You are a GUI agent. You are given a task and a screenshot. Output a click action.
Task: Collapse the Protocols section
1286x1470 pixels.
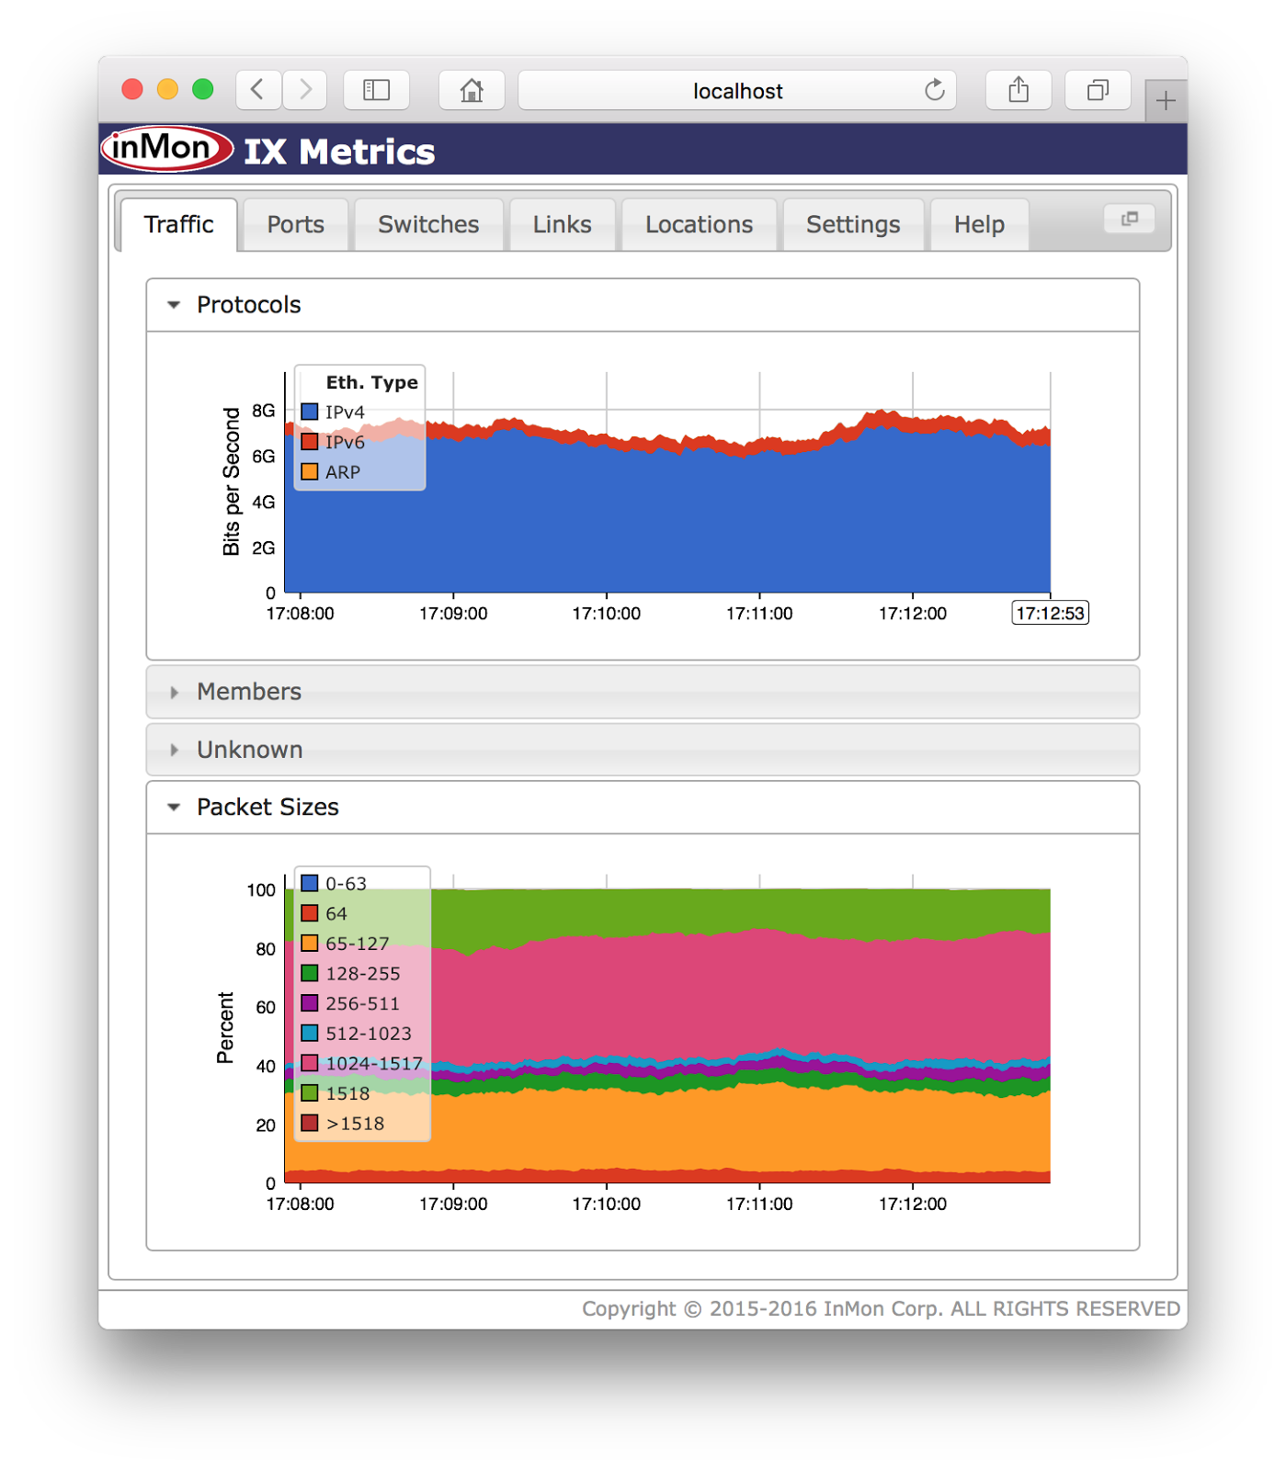174,305
